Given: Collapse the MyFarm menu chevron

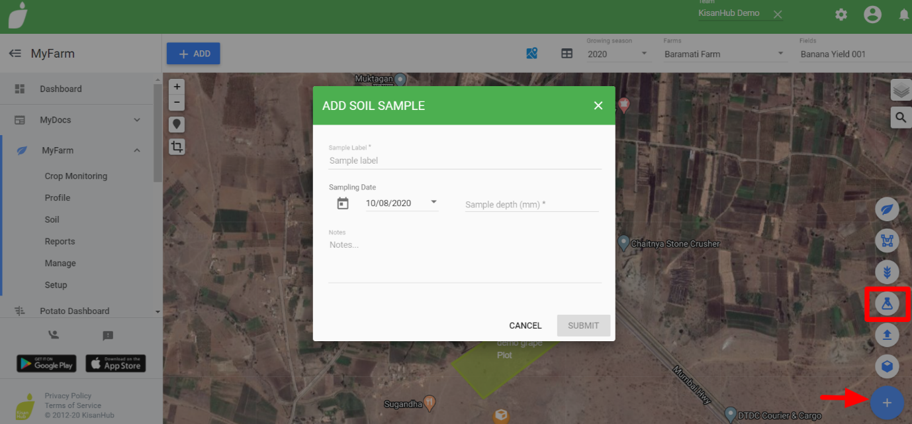Looking at the screenshot, I should (137, 150).
